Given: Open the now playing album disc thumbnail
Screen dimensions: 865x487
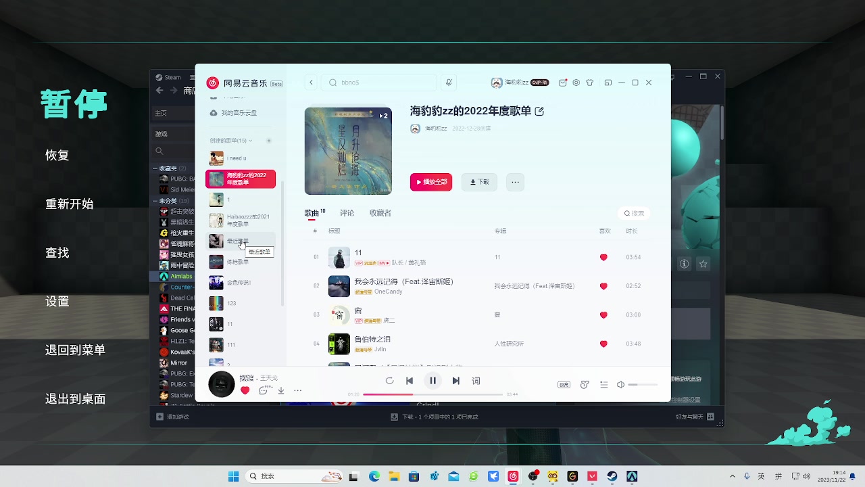Looking at the screenshot, I should point(221,384).
